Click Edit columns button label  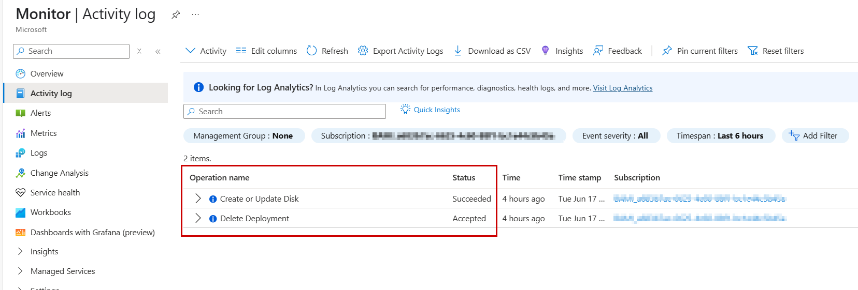click(x=274, y=51)
